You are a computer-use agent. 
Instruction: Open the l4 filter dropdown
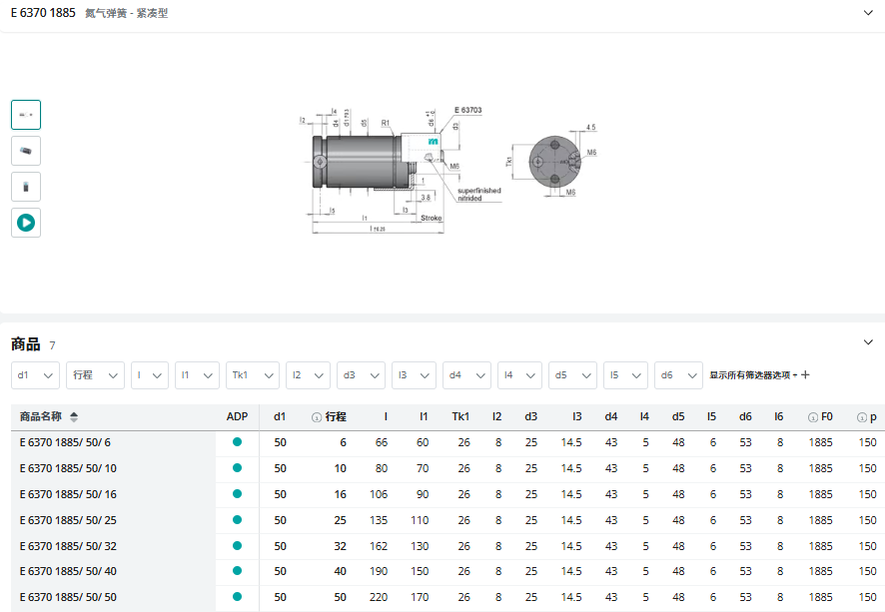(519, 375)
